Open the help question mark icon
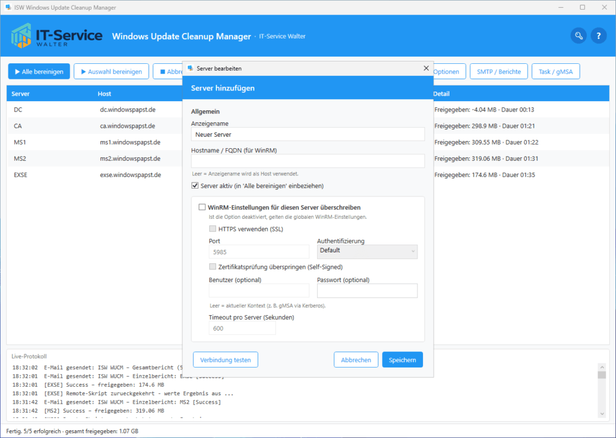The width and height of the screenshot is (616, 438). pos(599,36)
